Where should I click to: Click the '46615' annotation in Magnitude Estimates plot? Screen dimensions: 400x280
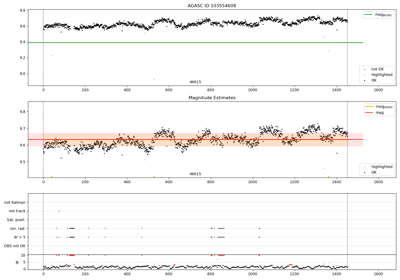(x=195, y=174)
